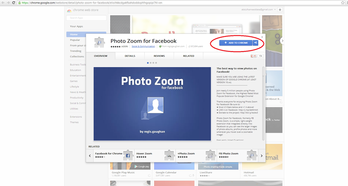Open the account email dropdown
348x186 pixels.
pos(259,10)
